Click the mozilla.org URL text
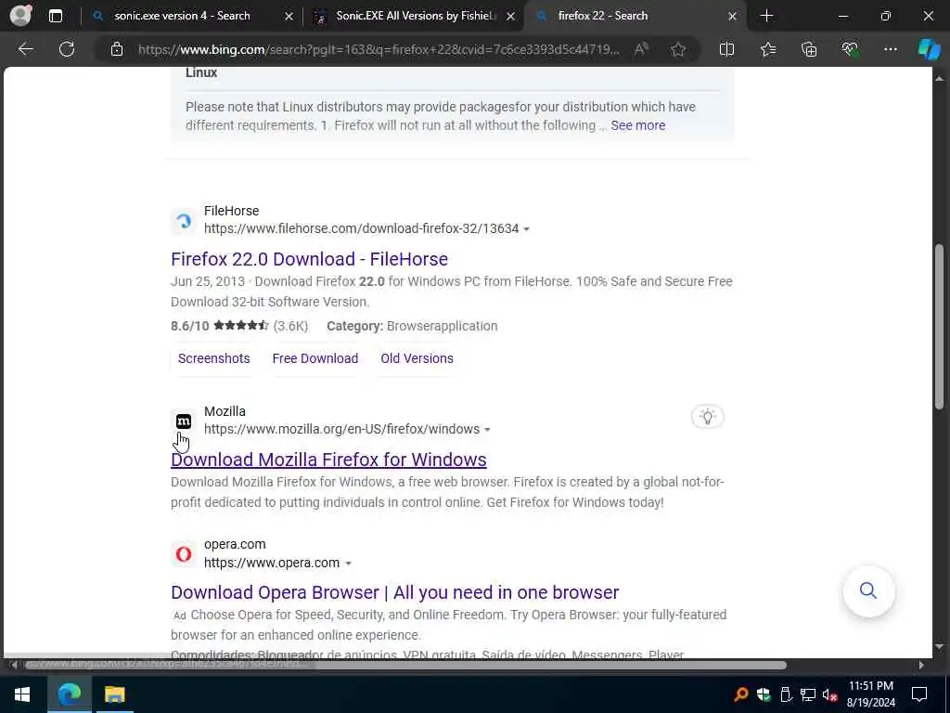Screen dimensions: 950x713 (341, 429)
